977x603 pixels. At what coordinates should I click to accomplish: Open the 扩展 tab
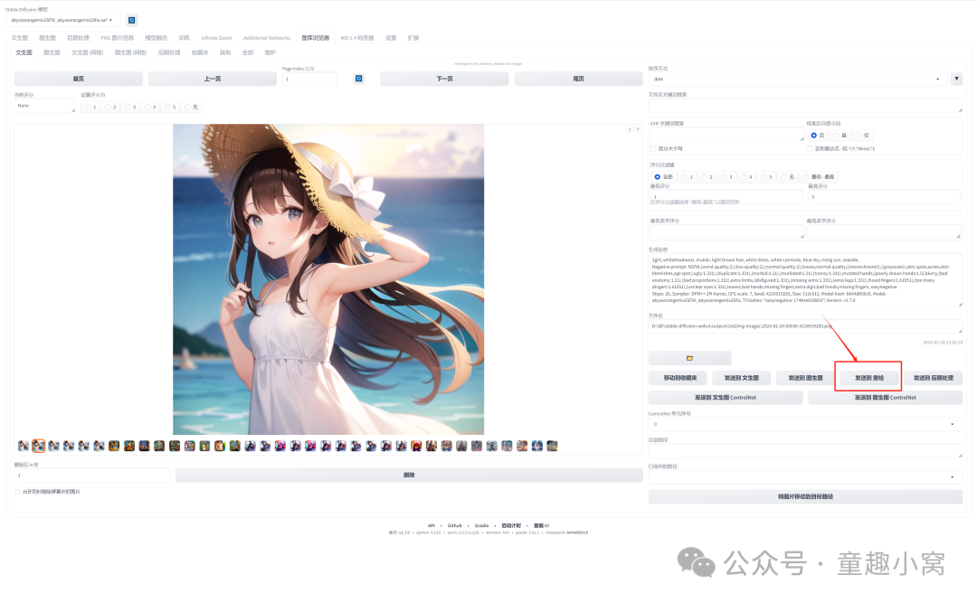(x=413, y=38)
